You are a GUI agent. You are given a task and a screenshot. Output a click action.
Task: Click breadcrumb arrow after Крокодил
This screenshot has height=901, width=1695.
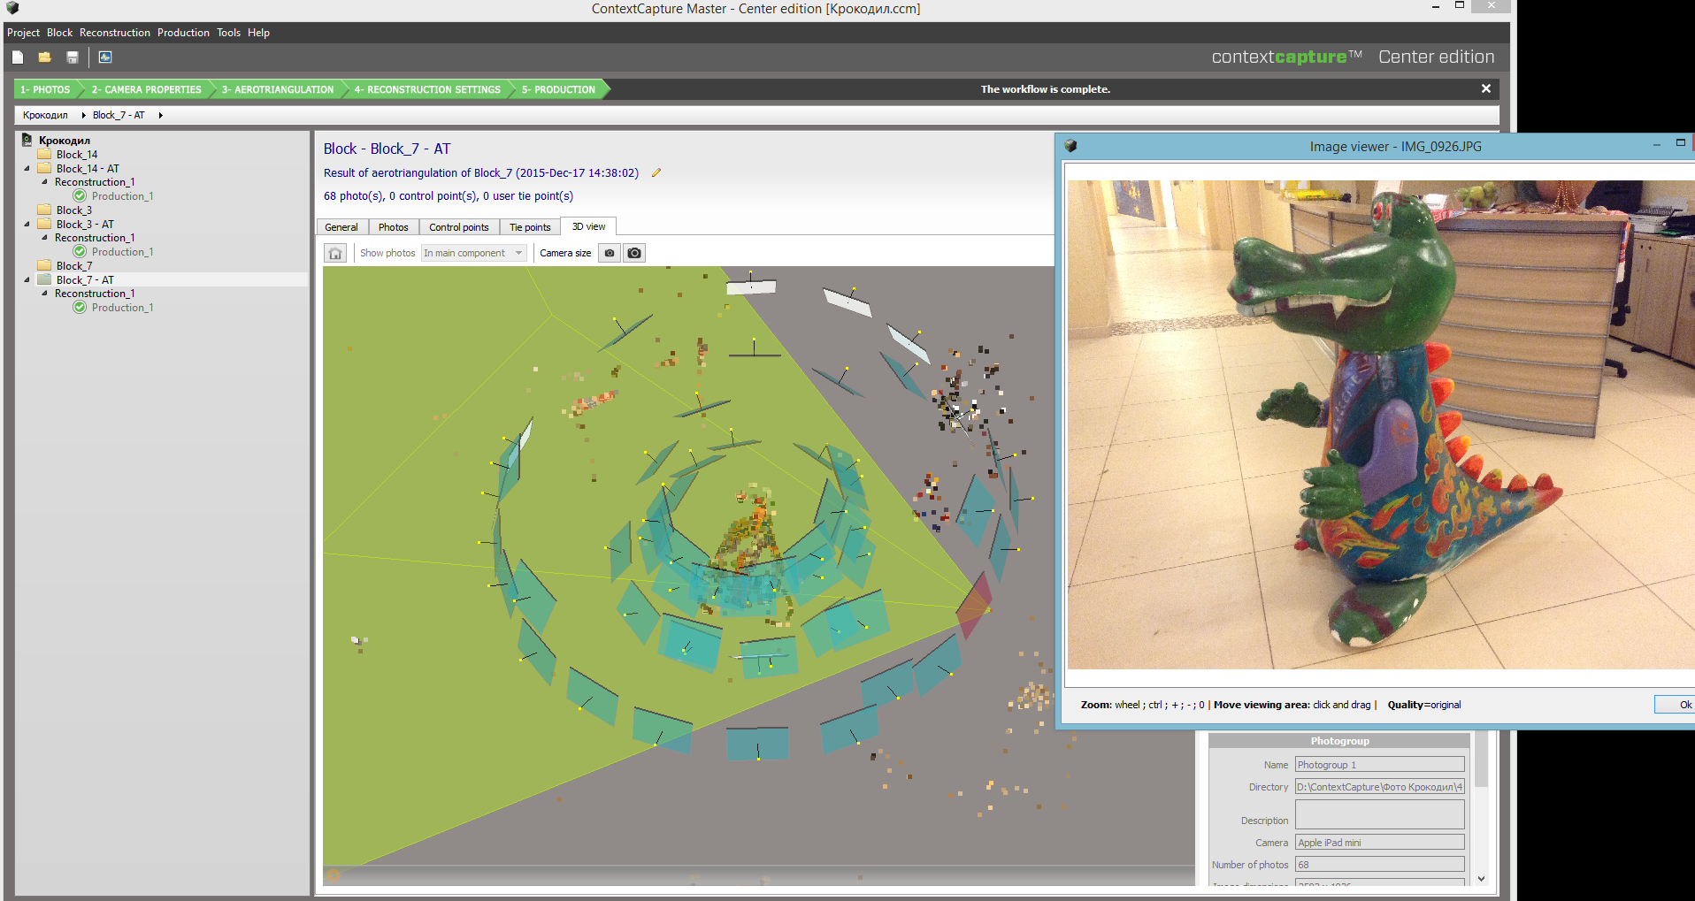coord(83,115)
